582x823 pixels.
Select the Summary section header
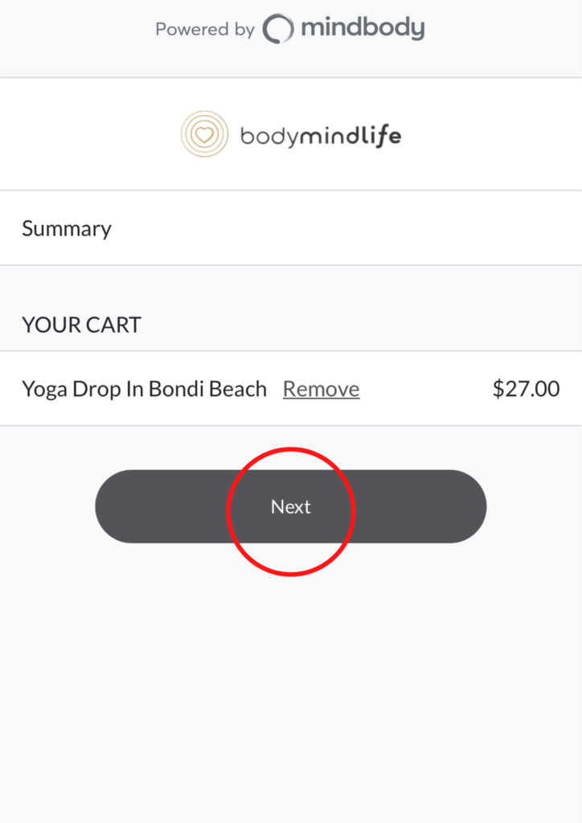(67, 229)
